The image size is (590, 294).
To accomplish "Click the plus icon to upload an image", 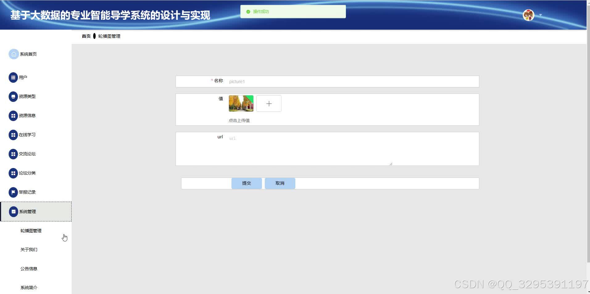I will point(268,103).
